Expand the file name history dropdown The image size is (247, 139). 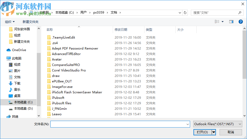click(188, 124)
